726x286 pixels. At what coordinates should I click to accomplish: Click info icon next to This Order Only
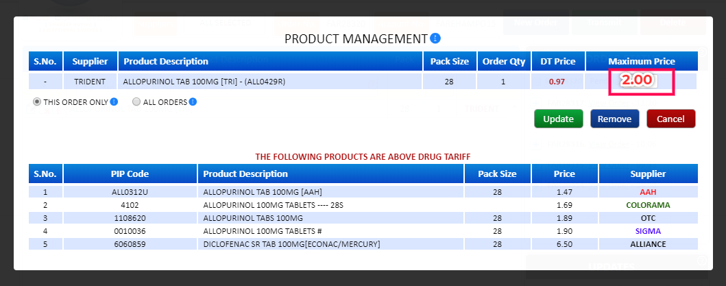(x=114, y=102)
